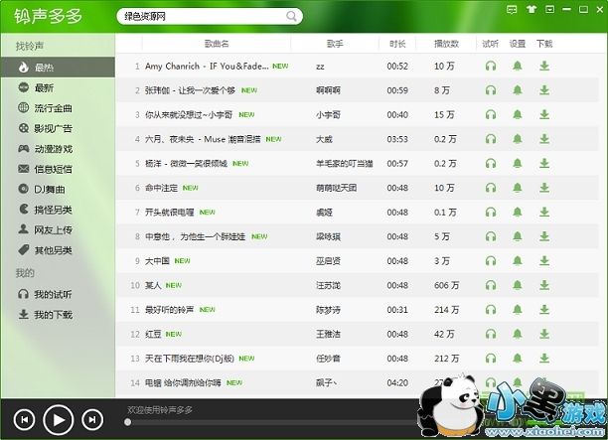
Task: Click artist name 萌萌哒天团
Action: pos(336,188)
